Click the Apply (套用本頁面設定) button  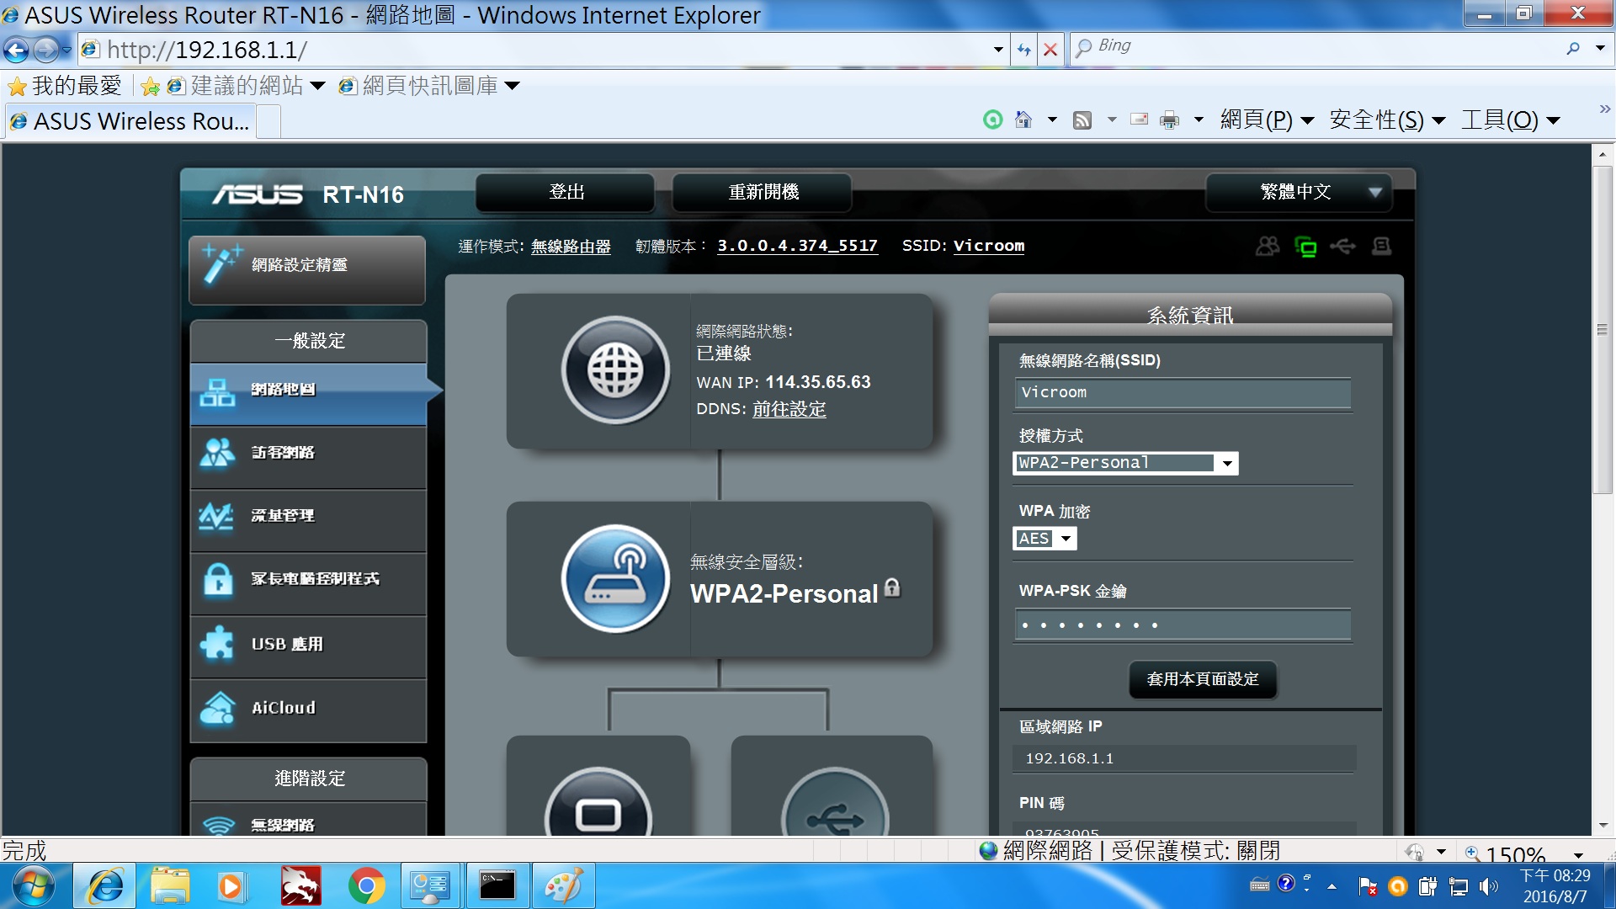[1203, 679]
